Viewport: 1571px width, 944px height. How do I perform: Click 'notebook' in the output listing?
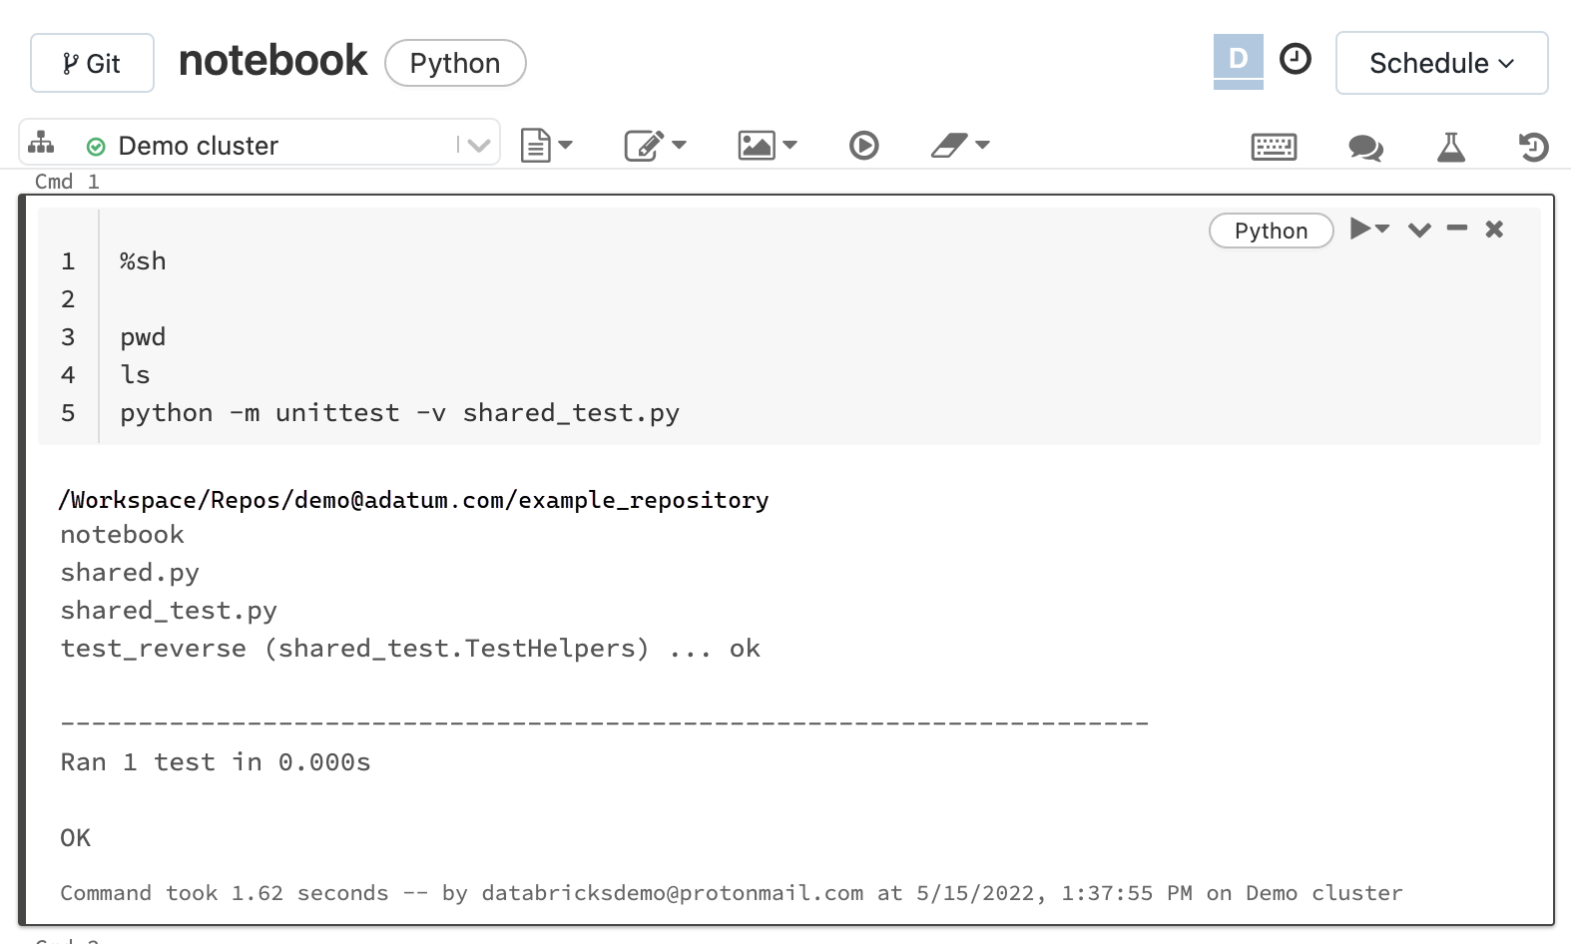coord(122,535)
